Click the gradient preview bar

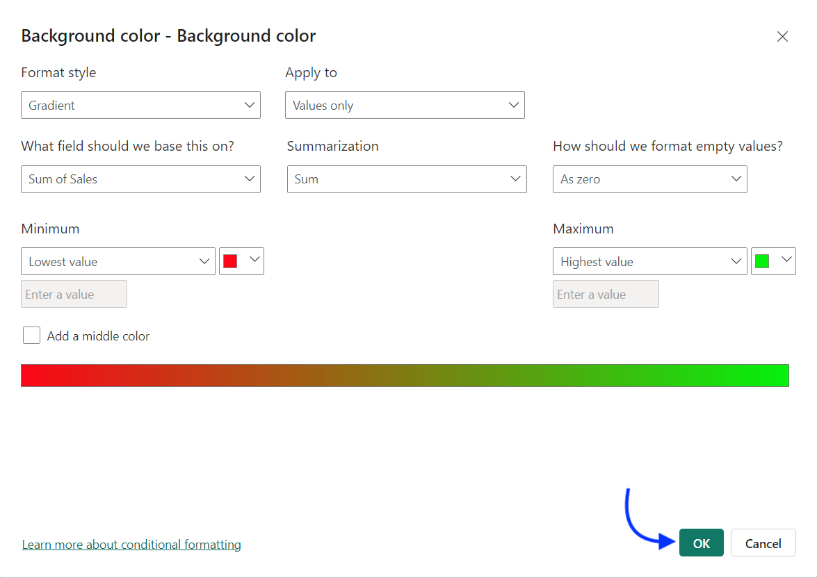pyautogui.click(x=405, y=375)
